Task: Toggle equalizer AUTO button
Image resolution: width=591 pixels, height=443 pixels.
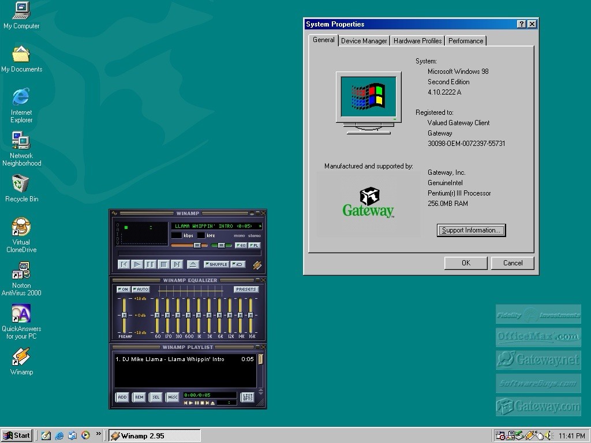Action: 141,290
